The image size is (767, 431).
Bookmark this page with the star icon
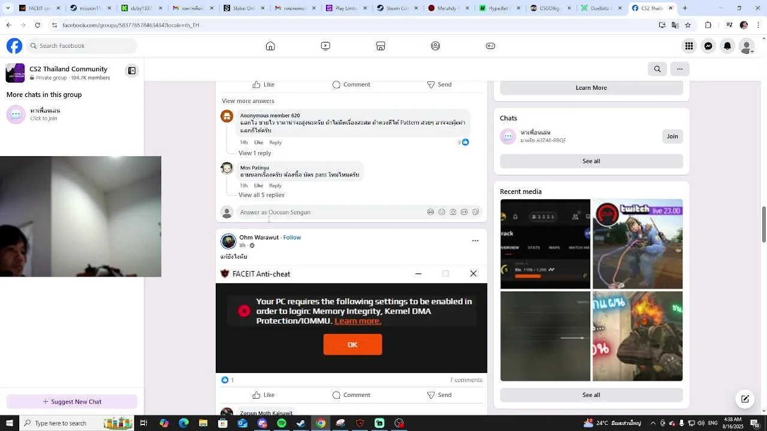tap(688, 25)
